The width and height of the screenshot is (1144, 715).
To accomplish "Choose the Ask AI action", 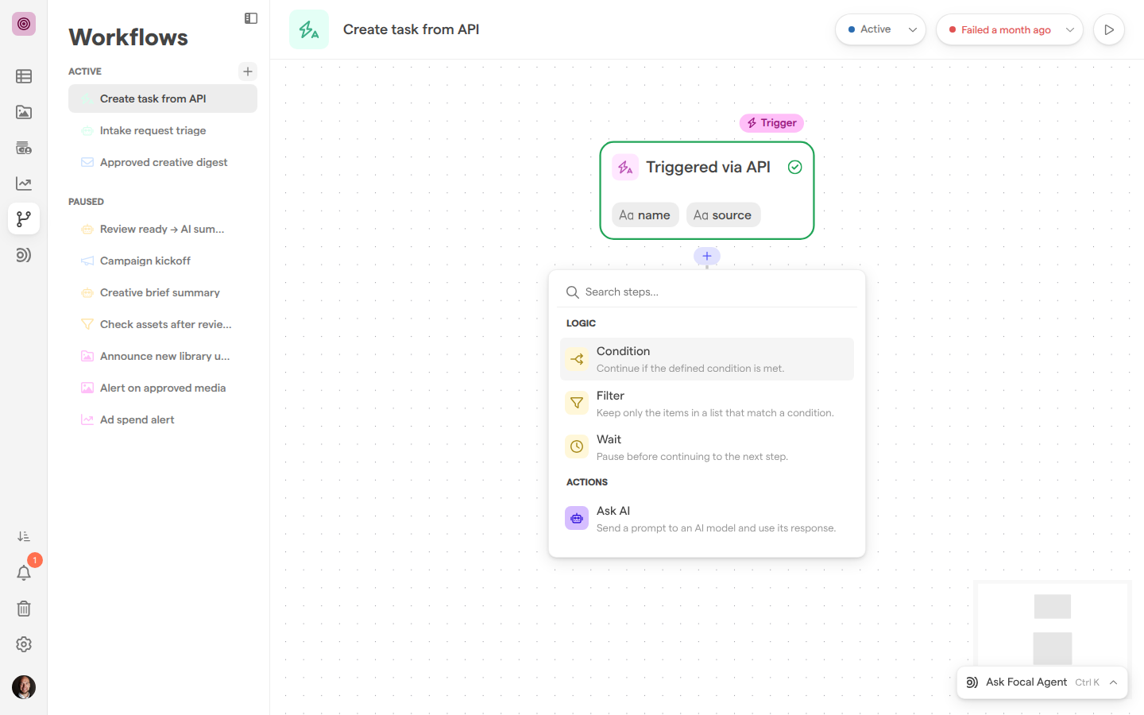I will click(707, 519).
